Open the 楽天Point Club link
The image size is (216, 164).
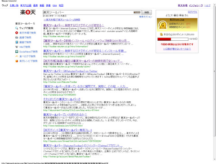(177, 20)
